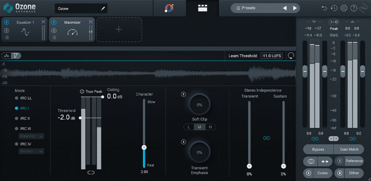The width and height of the screenshot is (371, 181).
Task: Enable the True Peak limiting toggle
Action: pyautogui.click(x=82, y=91)
